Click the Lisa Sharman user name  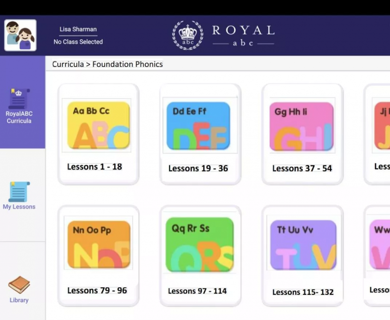point(78,29)
